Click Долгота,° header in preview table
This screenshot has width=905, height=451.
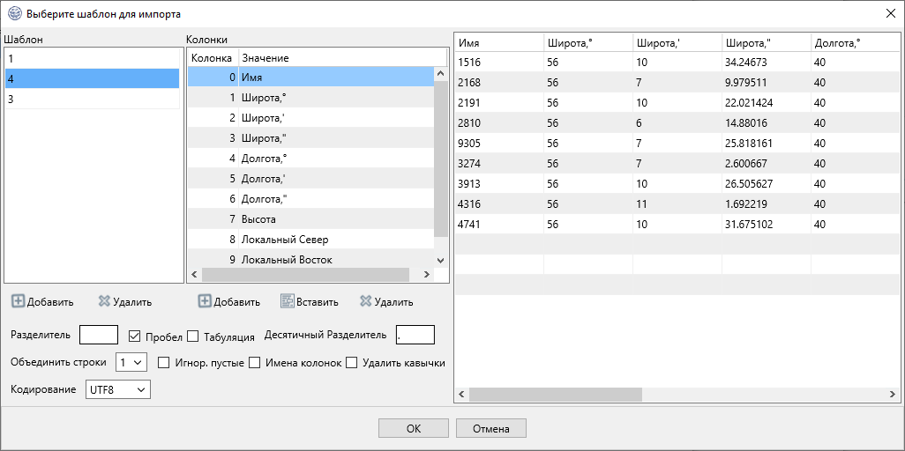856,43
